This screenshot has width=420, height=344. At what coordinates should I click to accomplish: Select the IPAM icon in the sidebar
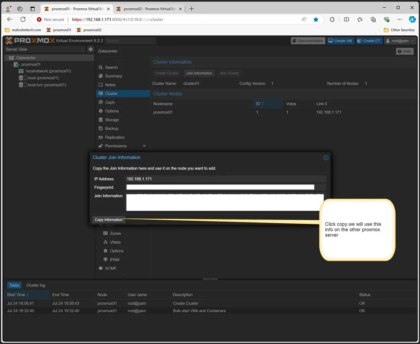[106, 259]
